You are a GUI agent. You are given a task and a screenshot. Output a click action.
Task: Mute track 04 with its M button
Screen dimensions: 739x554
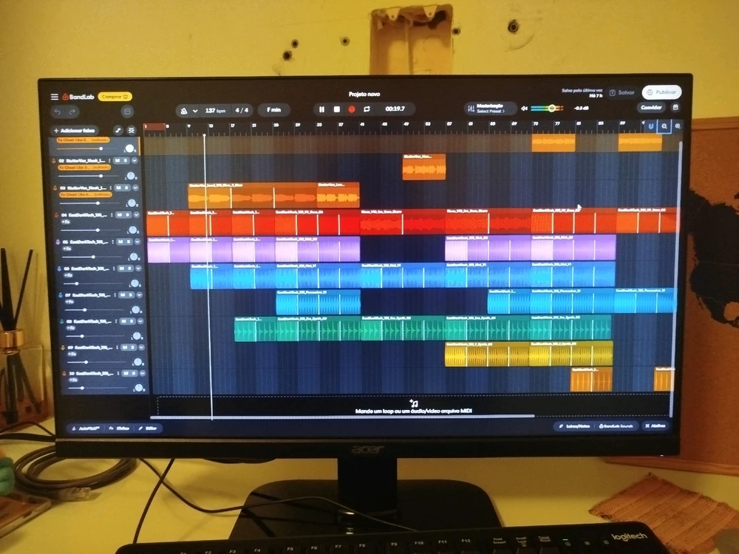120,215
